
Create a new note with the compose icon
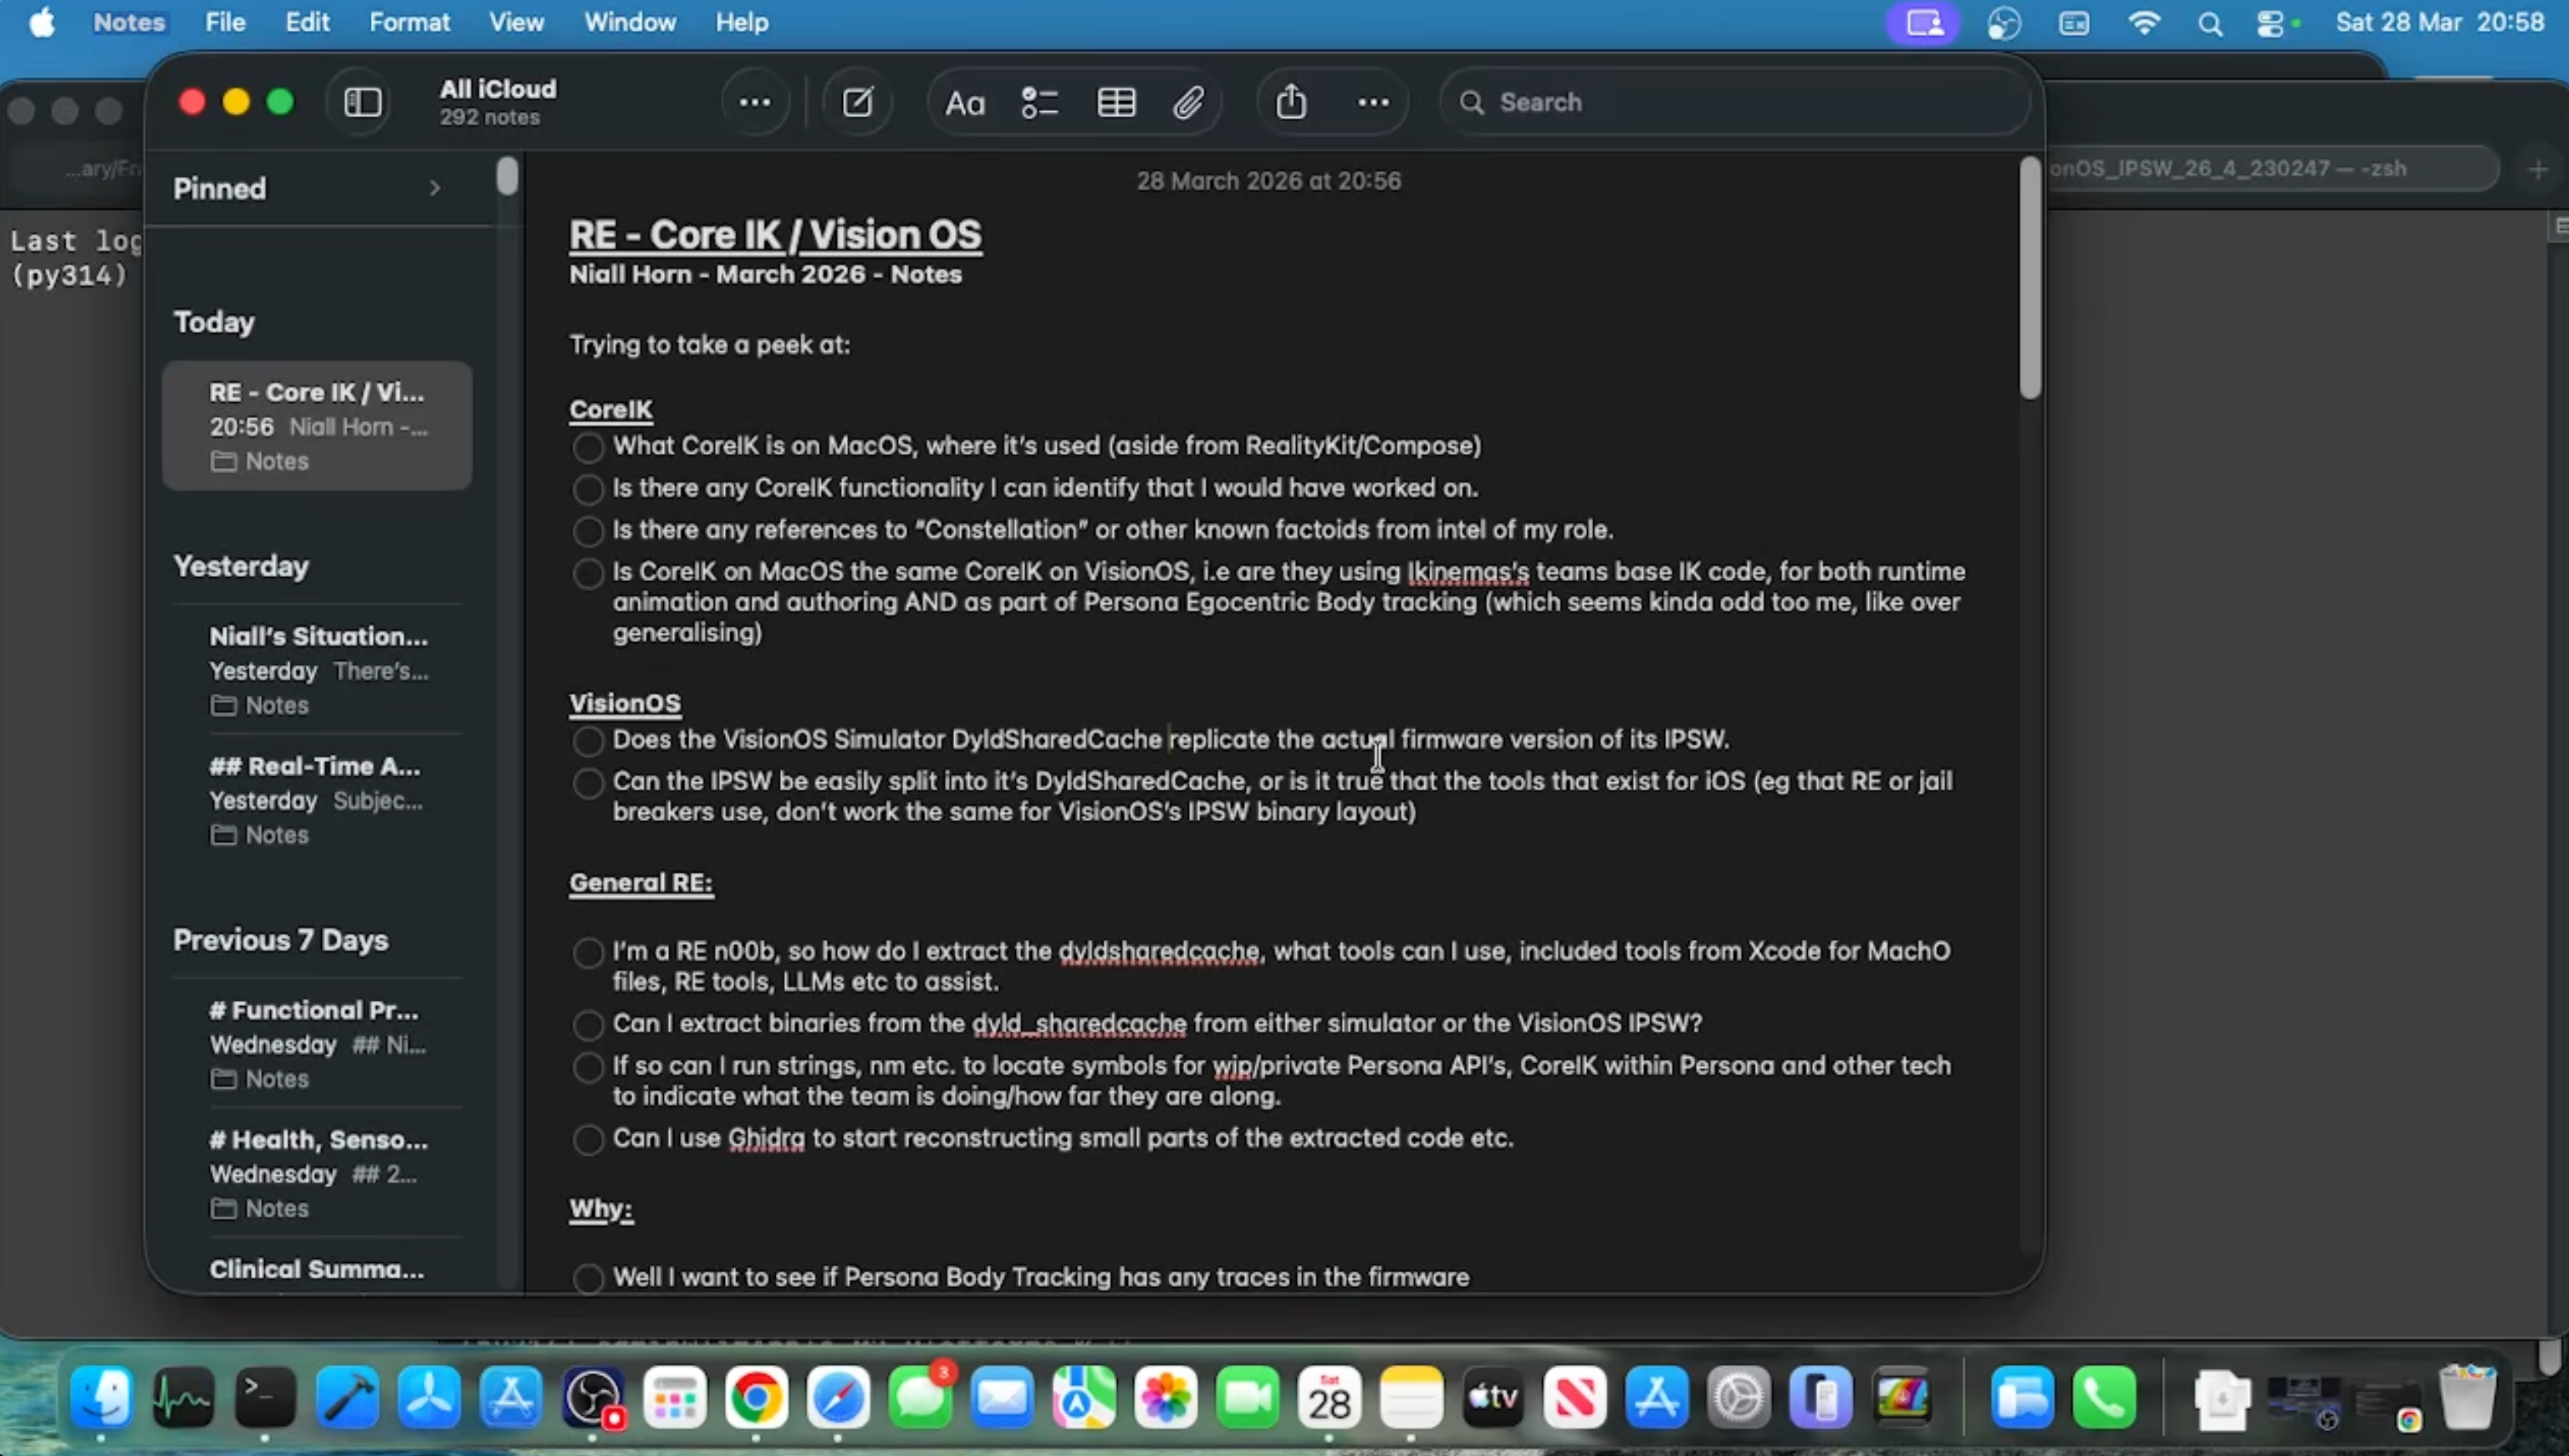point(858,102)
